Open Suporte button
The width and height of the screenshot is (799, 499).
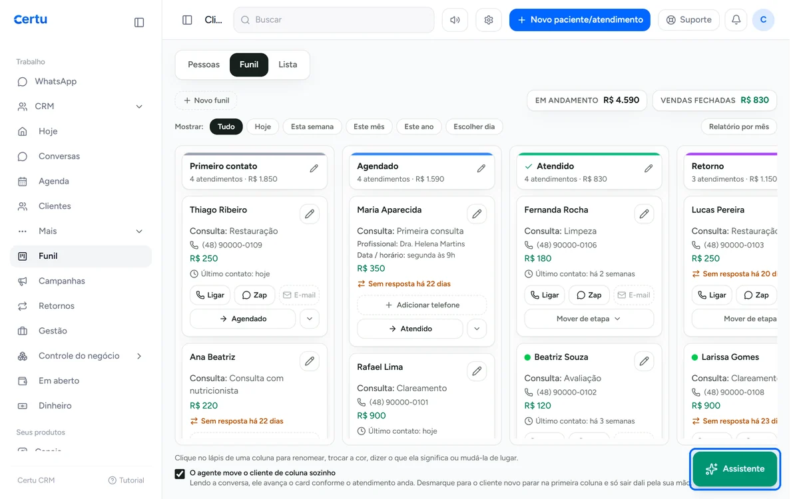[x=688, y=20]
